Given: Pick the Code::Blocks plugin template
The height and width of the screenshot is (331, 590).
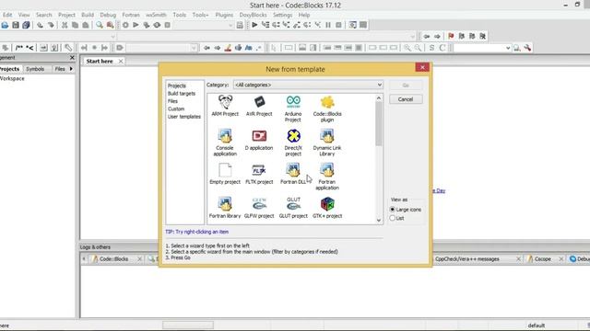Looking at the screenshot, I should [327, 108].
